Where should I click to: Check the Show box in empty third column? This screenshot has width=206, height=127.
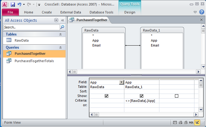click(176, 96)
